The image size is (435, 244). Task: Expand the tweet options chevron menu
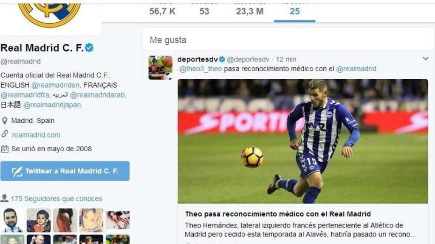pos(426,58)
